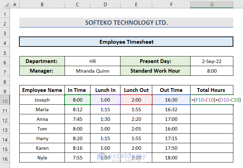Select the Karen name cell
This screenshot has width=243, height=168.
[42, 148]
